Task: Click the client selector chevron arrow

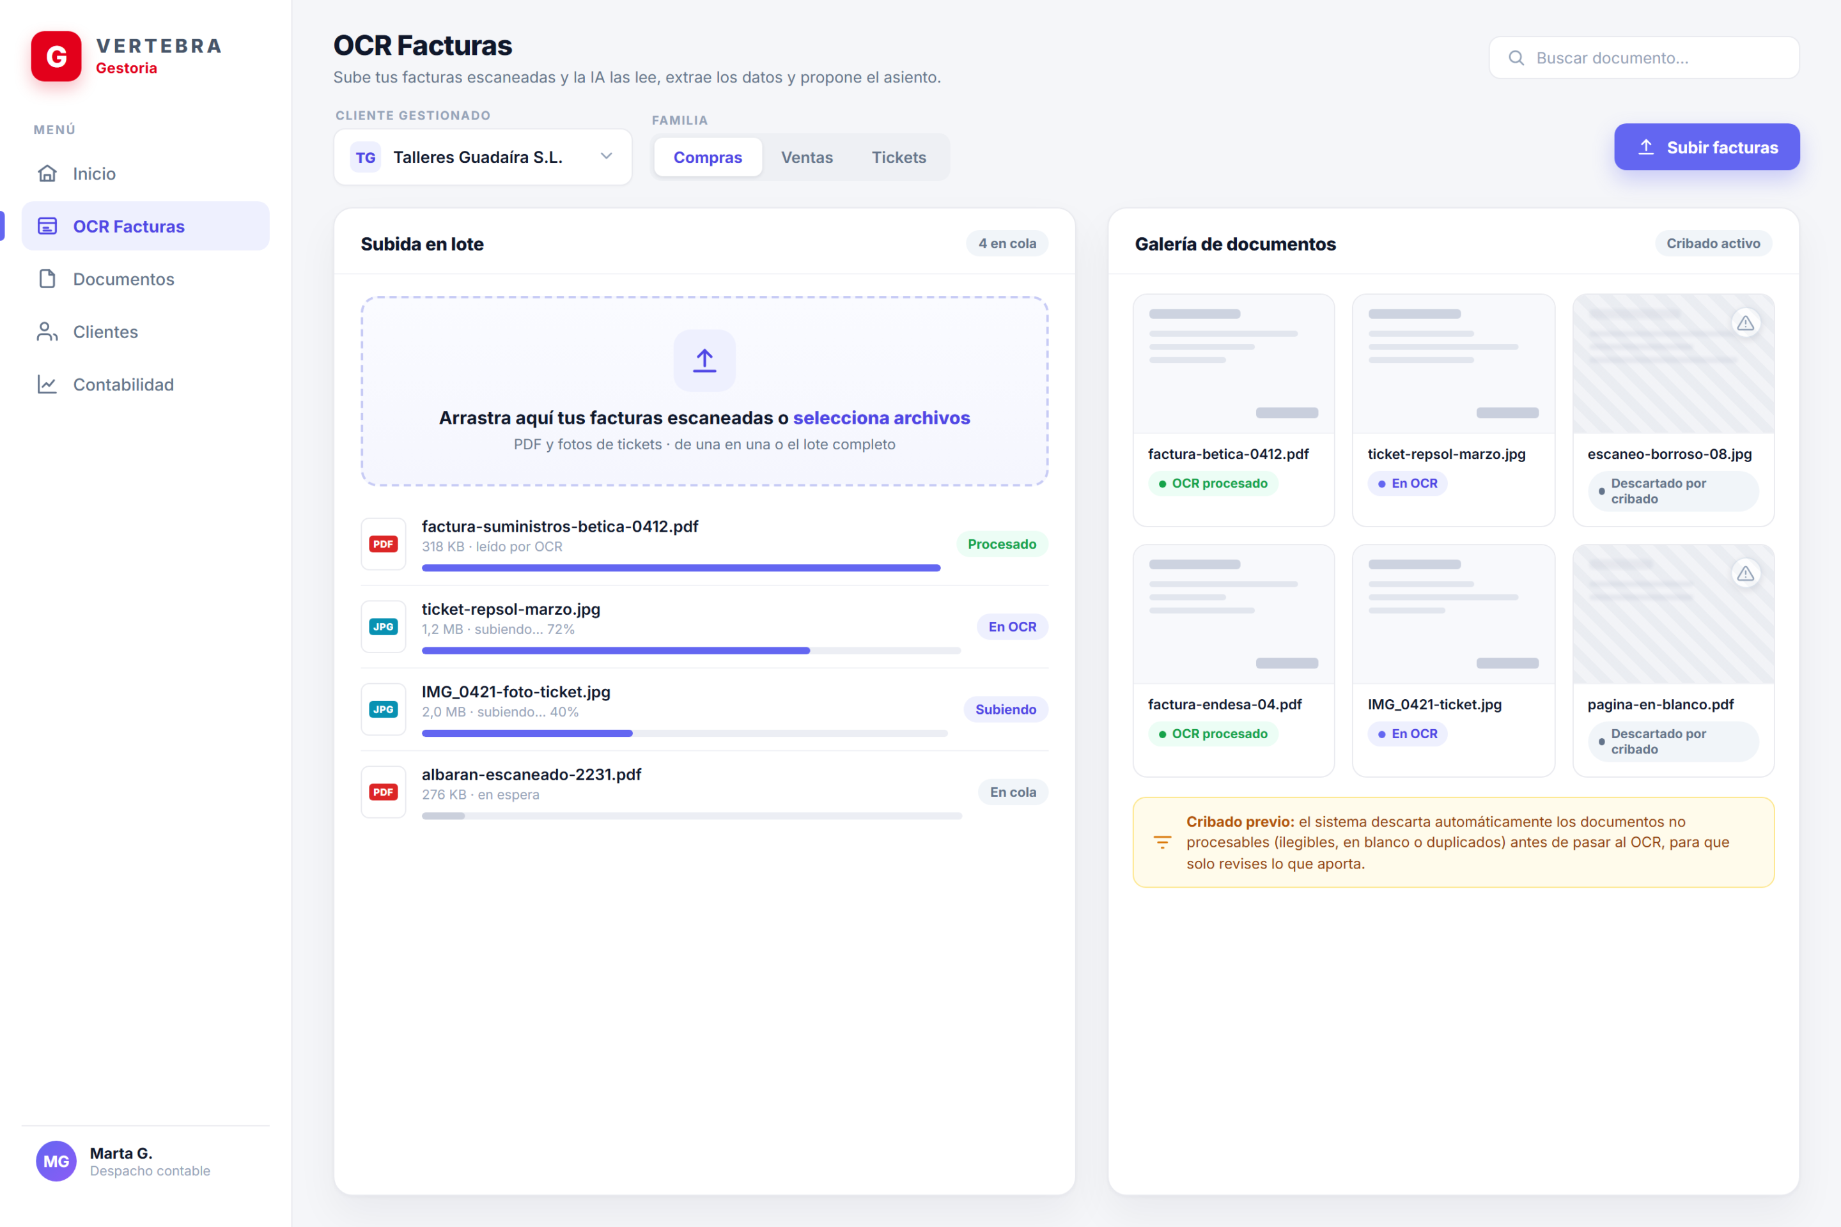Action: (x=606, y=156)
